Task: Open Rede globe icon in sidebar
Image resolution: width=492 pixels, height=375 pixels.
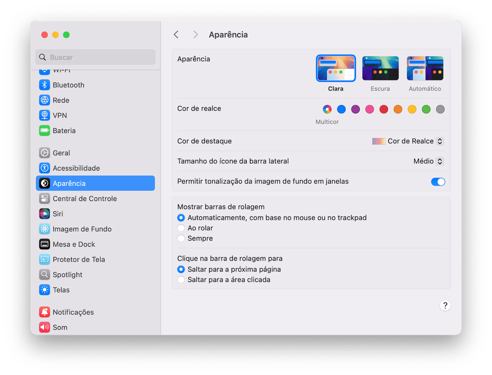Action: click(45, 100)
